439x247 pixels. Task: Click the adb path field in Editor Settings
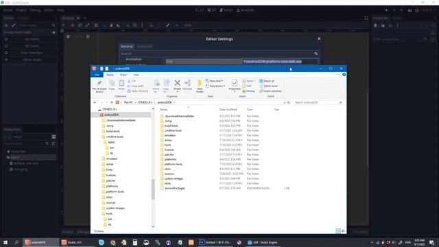tap(280, 61)
